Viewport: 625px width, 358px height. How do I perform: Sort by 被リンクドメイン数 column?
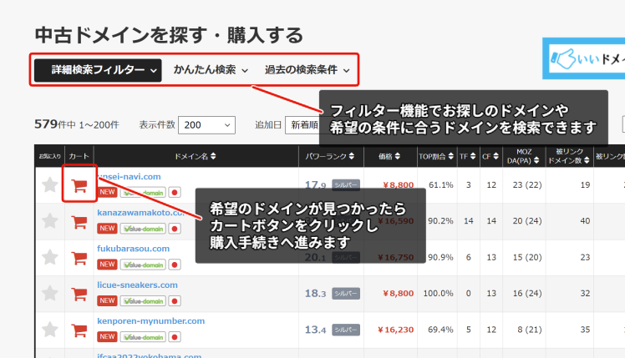point(569,156)
